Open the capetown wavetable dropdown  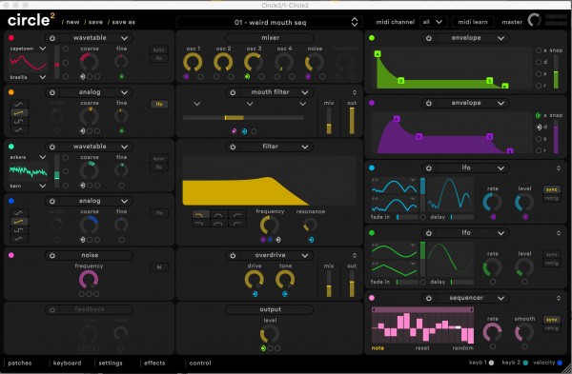point(28,49)
